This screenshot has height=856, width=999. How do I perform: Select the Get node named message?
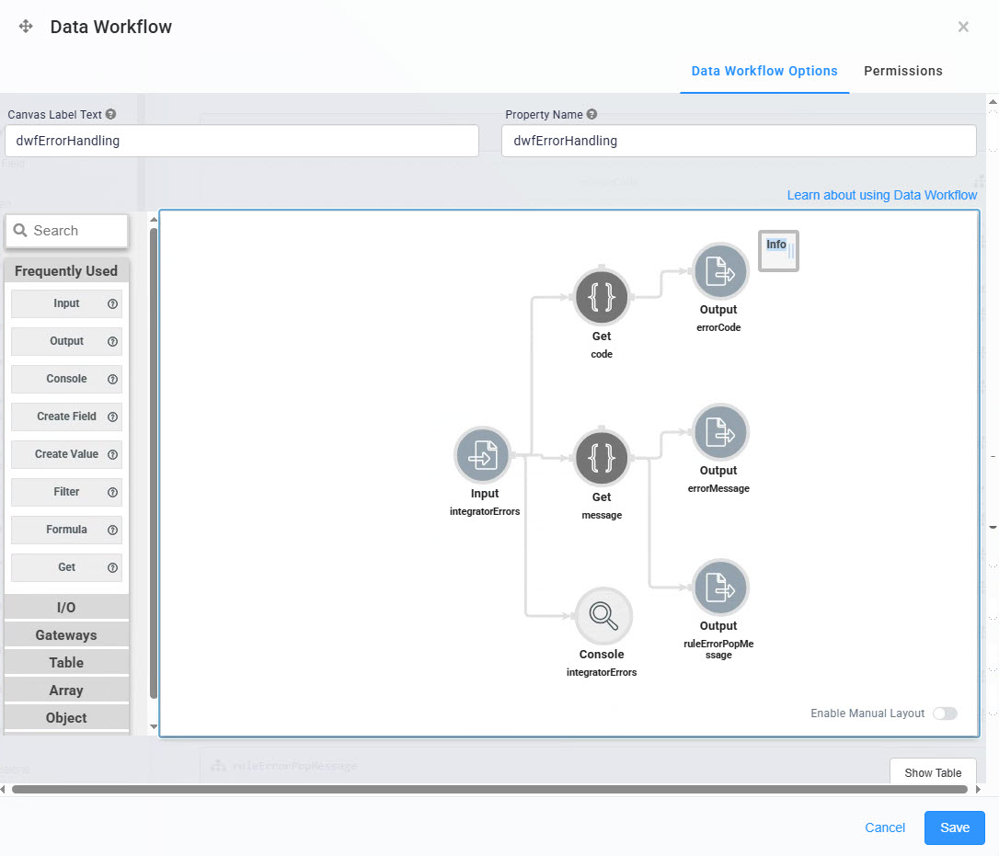coord(601,457)
